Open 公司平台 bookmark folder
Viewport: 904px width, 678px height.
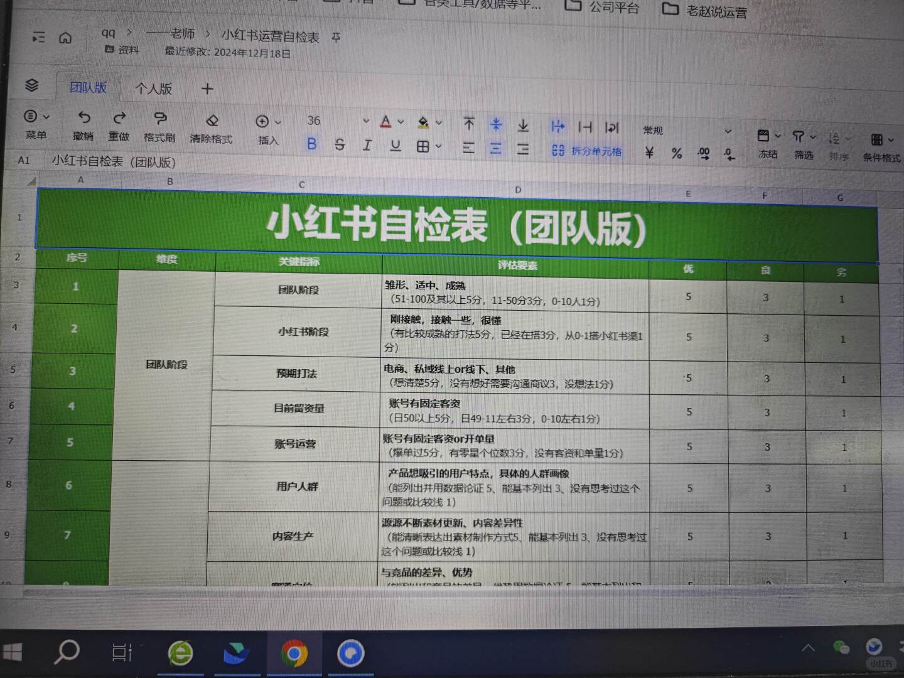tap(602, 8)
